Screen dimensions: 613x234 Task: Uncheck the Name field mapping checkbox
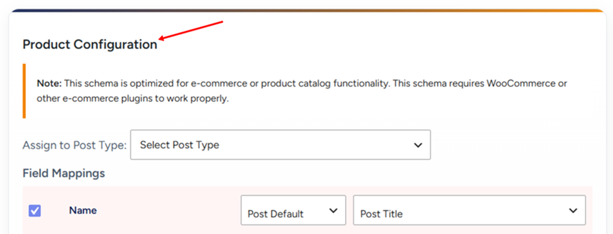(35, 211)
